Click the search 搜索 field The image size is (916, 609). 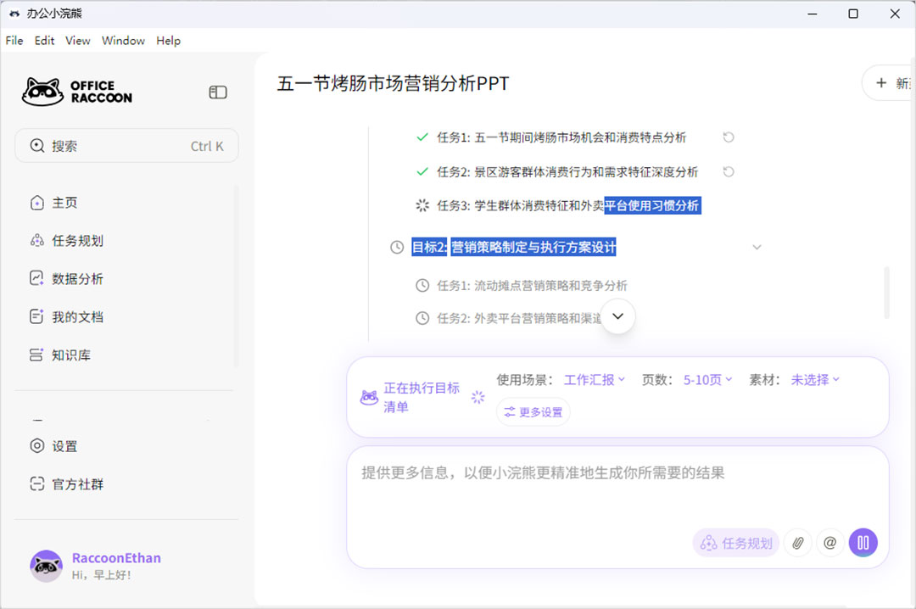click(126, 145)
